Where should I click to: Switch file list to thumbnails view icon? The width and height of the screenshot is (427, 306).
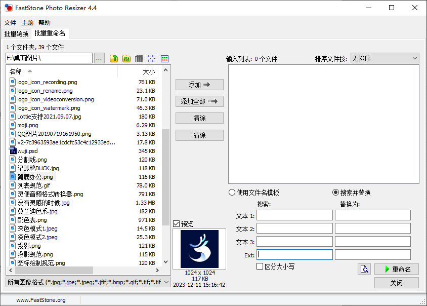pyautogui.click(x=165, y=58)
